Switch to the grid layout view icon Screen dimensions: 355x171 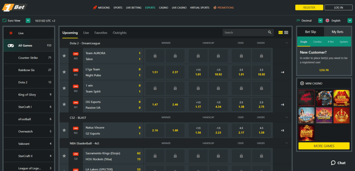click(x=280, y=32)
